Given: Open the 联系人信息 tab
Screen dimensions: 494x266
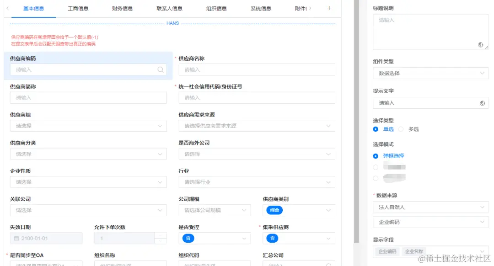Looking at the screenshot, I should point(169,8).
